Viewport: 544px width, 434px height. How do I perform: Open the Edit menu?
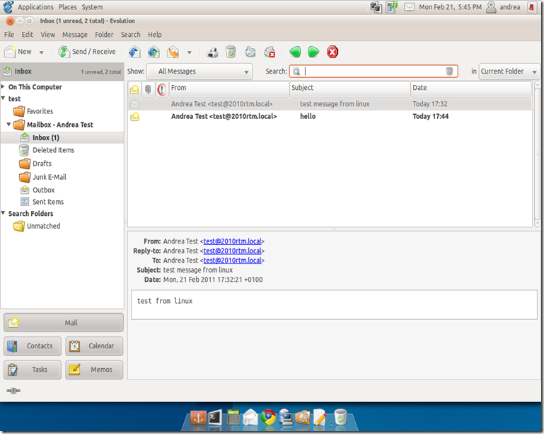[28, 35]
